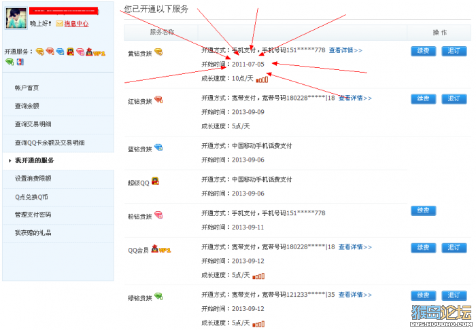Click start date 2013-09-11
476x330 pixels.
(x=248, y=227)
